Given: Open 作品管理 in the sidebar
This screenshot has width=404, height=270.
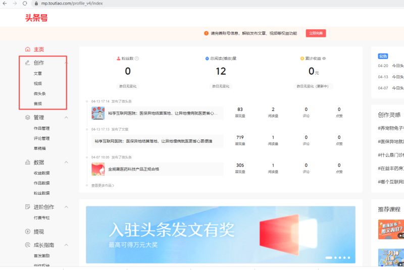Looking at the screenshot, I should pos(42,128).
